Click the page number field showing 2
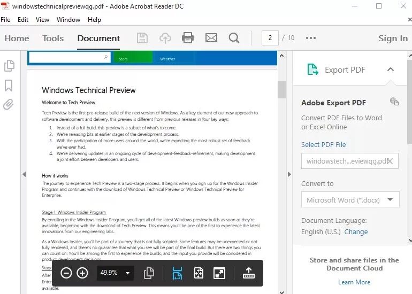 (270, 38)
